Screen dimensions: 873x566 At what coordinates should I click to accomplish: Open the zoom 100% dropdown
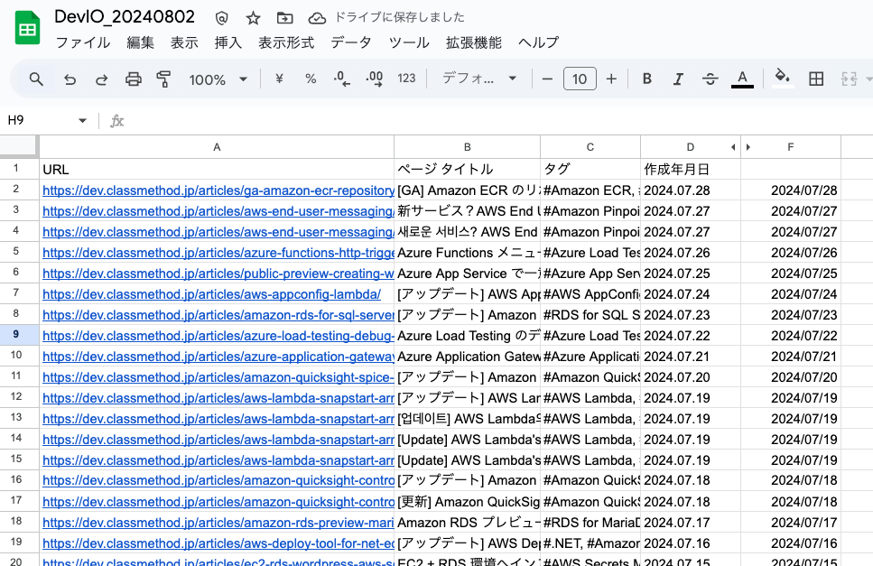tap(218, 79)
